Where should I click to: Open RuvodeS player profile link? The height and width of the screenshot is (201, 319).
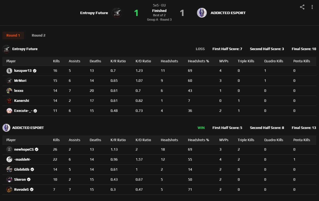point(21,189)
